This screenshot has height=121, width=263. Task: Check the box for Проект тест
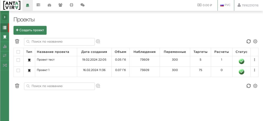pyautogui.click(x=18, y=60)
